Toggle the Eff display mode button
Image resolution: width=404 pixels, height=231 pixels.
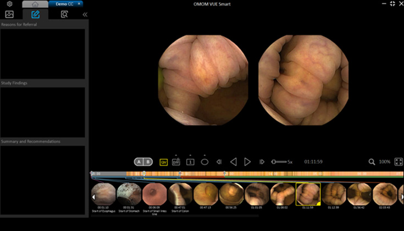[176, 162]
